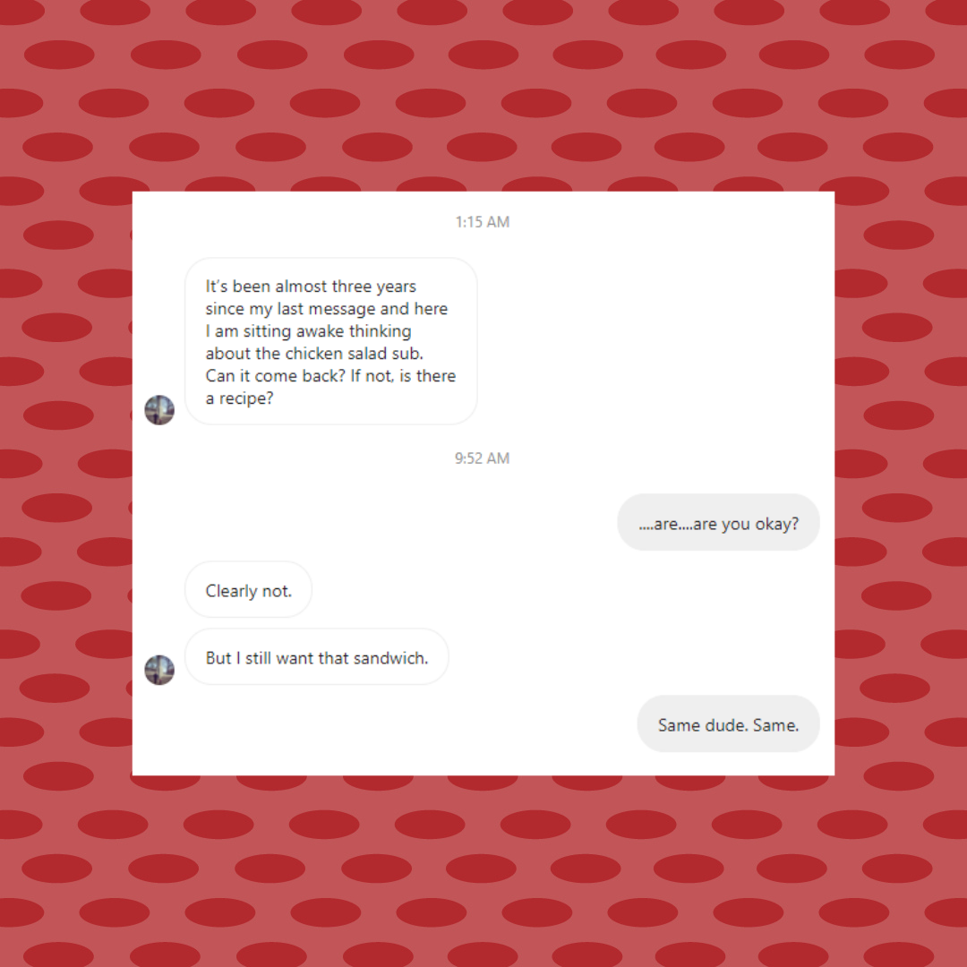The width and height of the screenshot is (967, 967).
Task: Click the line 'since my last message and here'
Action: (x=326, y=309)
